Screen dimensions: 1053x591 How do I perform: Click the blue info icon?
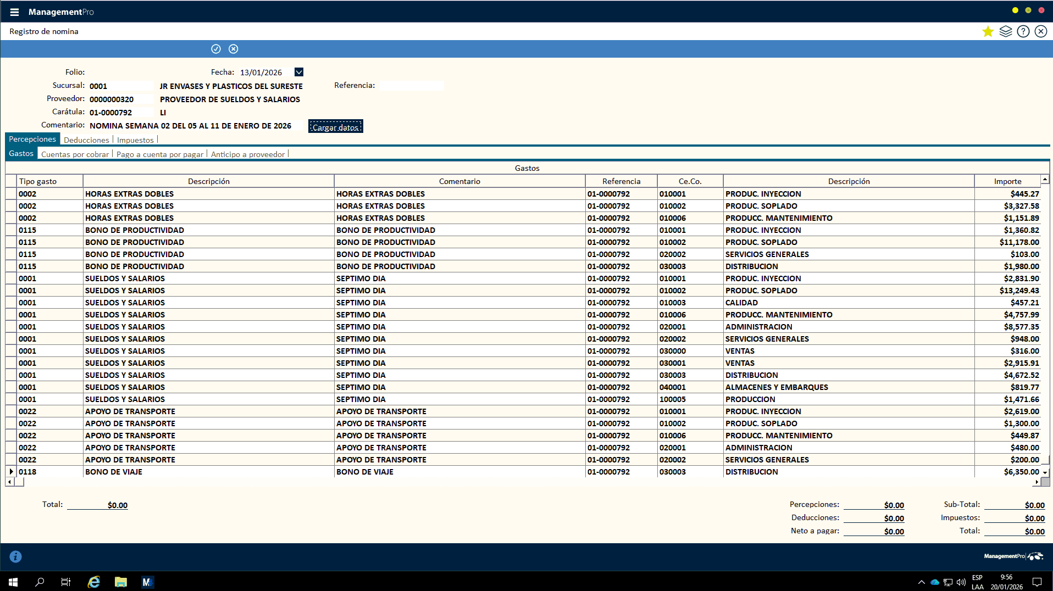[x=16, y=556]
